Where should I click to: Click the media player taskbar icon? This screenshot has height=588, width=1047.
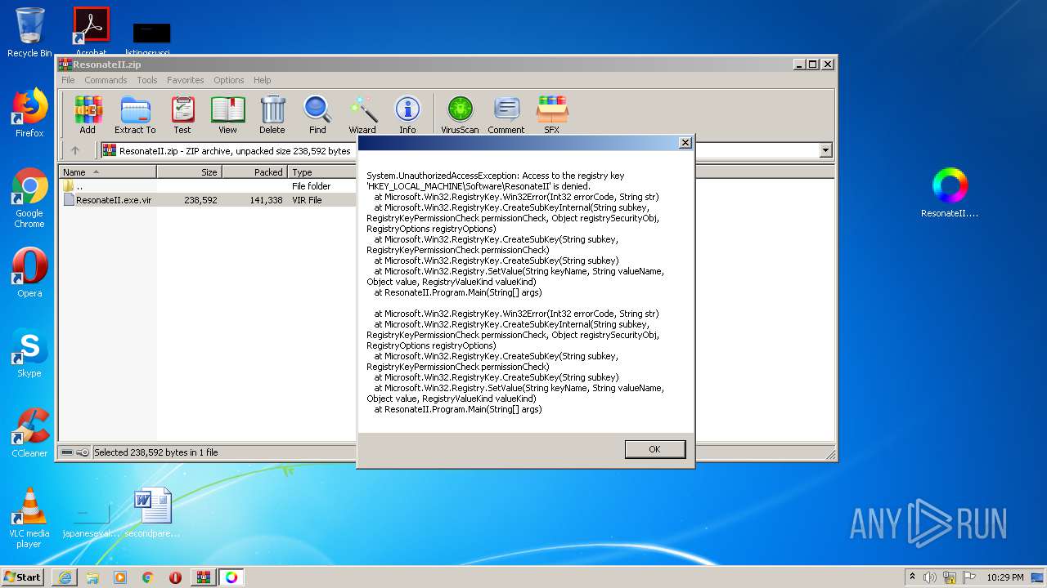120,577
